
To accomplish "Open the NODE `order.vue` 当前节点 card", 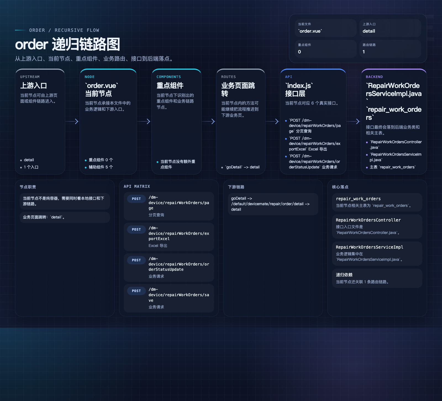I will 108,122.
